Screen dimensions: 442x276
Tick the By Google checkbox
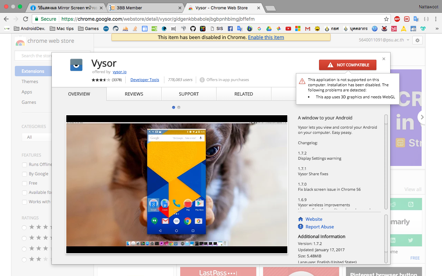click(x=25, y=174)
